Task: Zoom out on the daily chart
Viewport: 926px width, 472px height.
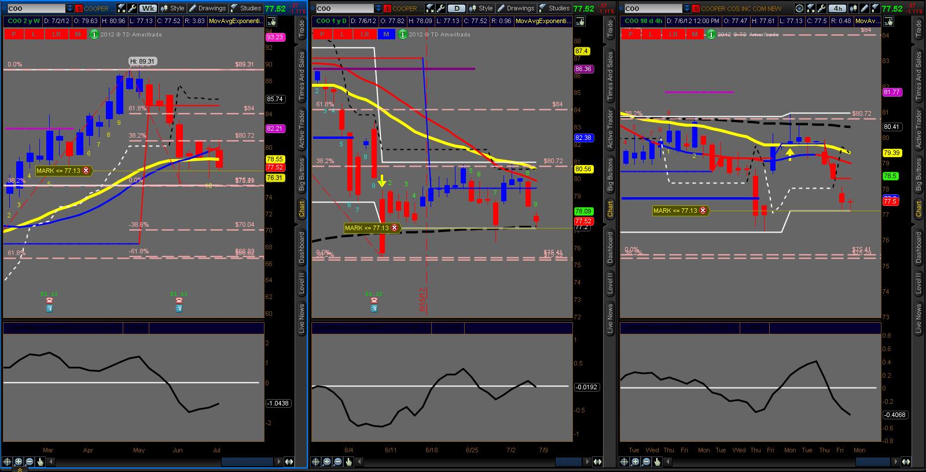Action: [x=338, y=462]
